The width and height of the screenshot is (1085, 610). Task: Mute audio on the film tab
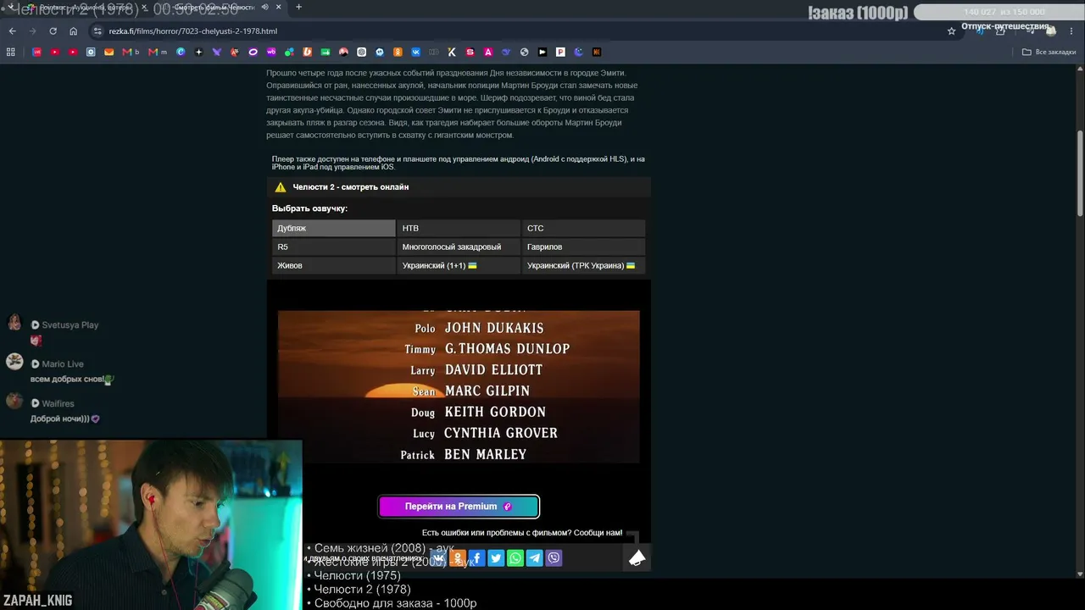(265, 8)
